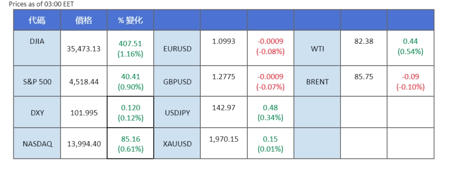Select the DXY change 0.120 cell
Viewport: 454px width, 179px height.
(x=130, y=113)
